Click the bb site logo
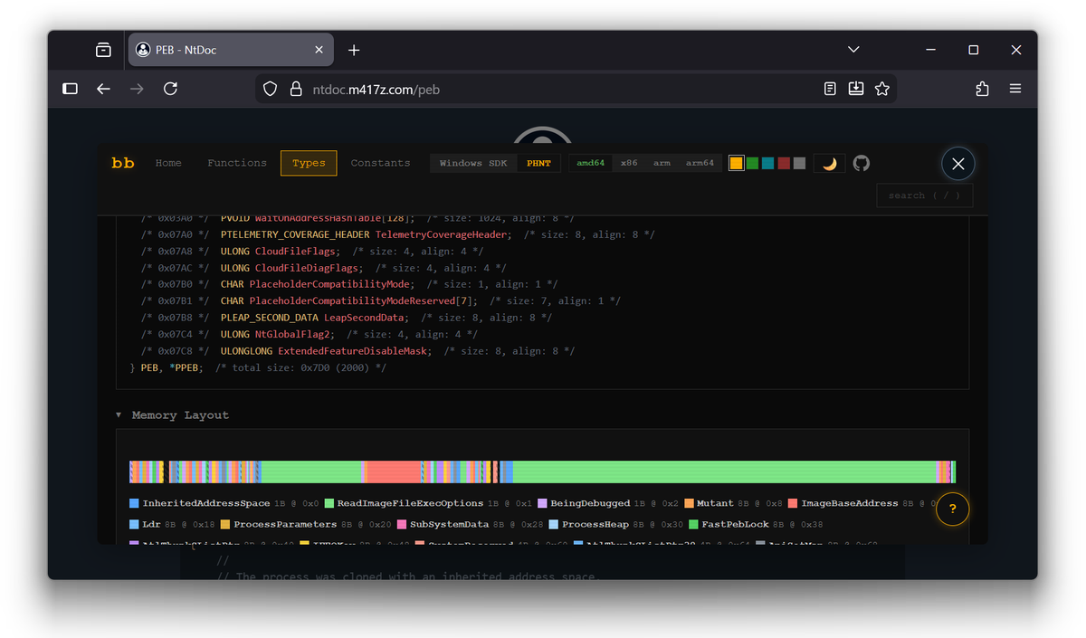This screenshot has width=1086, height=638. (x=123, y=163)
